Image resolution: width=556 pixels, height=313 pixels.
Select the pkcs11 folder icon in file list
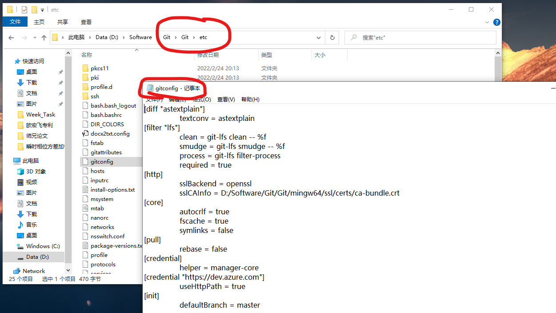point(86,68)
